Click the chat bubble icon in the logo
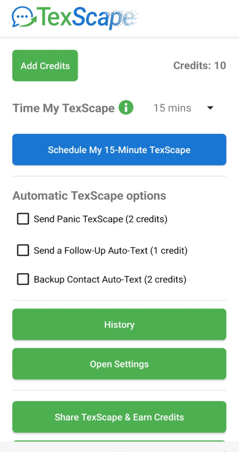 click(x=23, y=17)
